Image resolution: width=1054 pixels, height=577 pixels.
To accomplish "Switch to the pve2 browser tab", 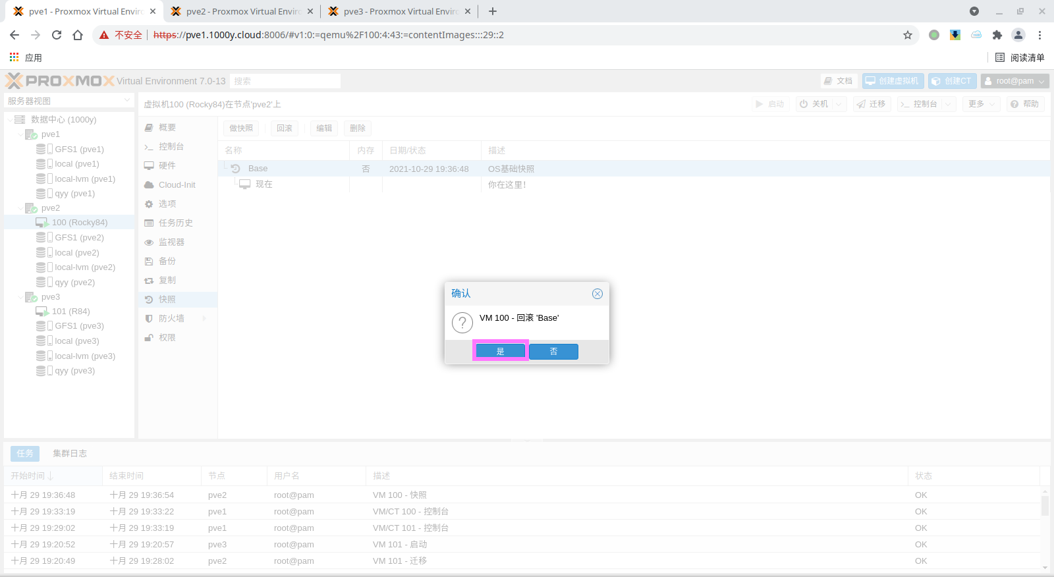I will point(242,11).
